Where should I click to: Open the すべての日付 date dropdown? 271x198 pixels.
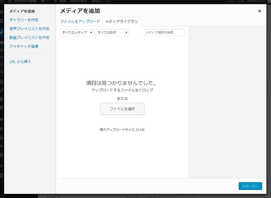(112, 33)
